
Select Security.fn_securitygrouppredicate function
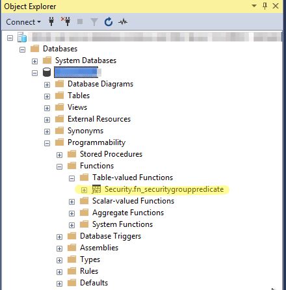tap(164, 189)
